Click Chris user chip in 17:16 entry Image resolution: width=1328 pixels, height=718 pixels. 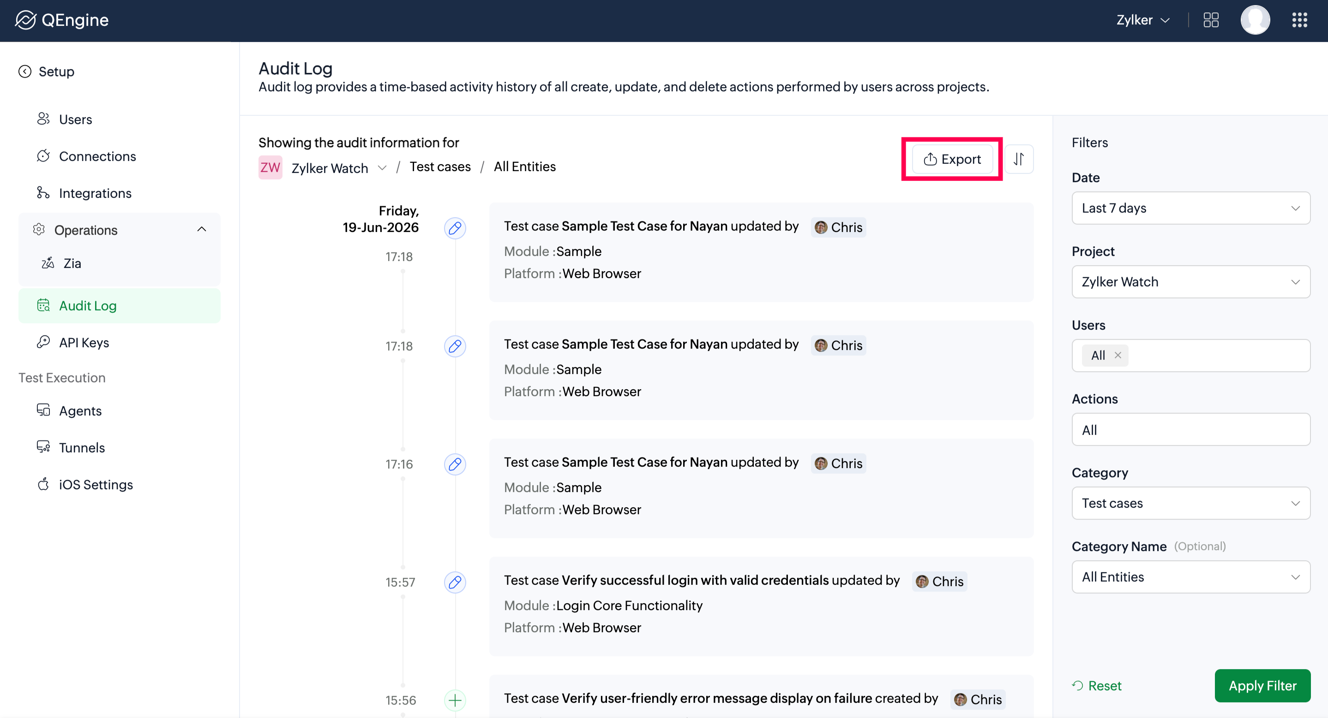838,463
